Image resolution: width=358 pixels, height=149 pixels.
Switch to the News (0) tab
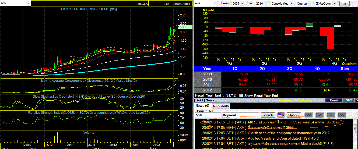point(202,106)
